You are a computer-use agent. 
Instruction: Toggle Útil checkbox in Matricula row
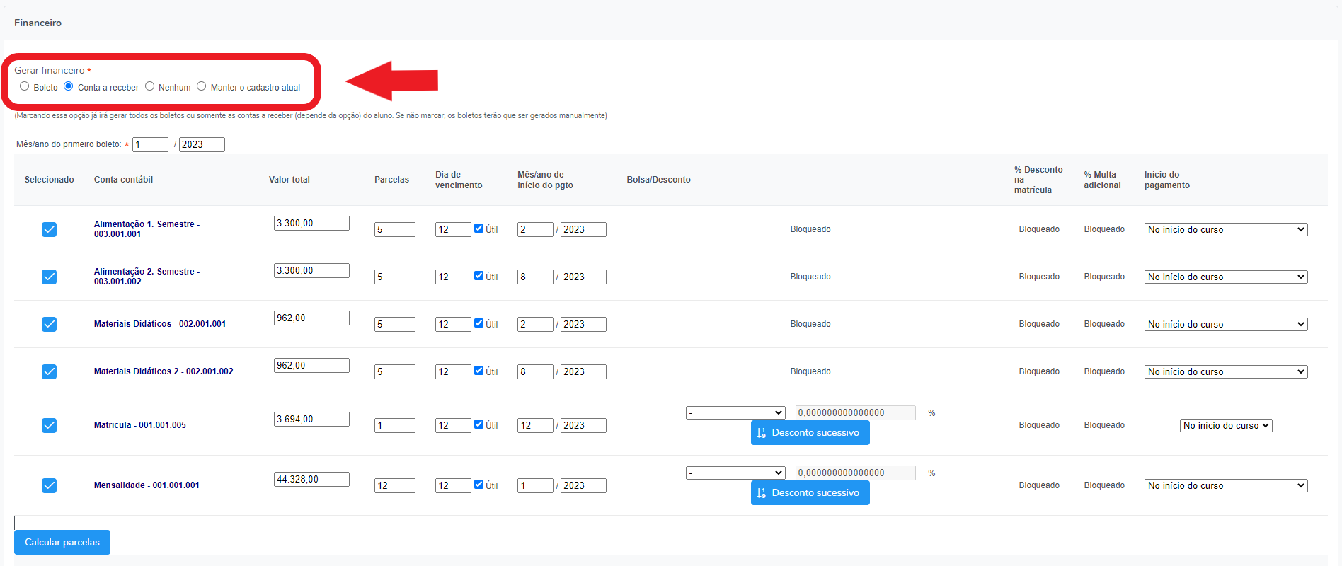[479, 424]
